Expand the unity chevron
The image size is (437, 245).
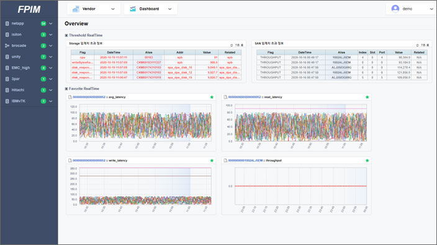[x=51, y=57]
